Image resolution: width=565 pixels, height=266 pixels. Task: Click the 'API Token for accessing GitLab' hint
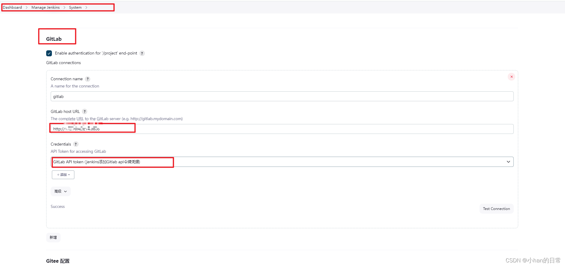(78, 152)
